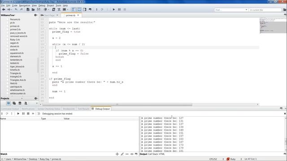Collapse the fold marker beside line 13
Image resolution: width=287 pixels, height=161 pixels.
point(46,29)
